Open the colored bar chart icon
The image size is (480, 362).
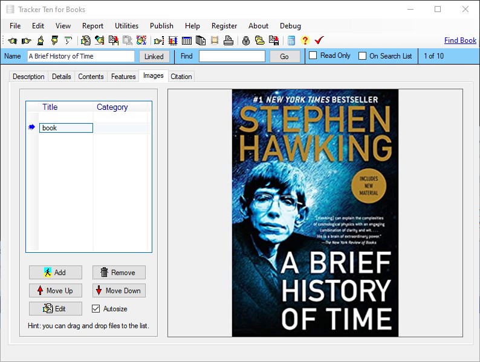tap(173, 40)
